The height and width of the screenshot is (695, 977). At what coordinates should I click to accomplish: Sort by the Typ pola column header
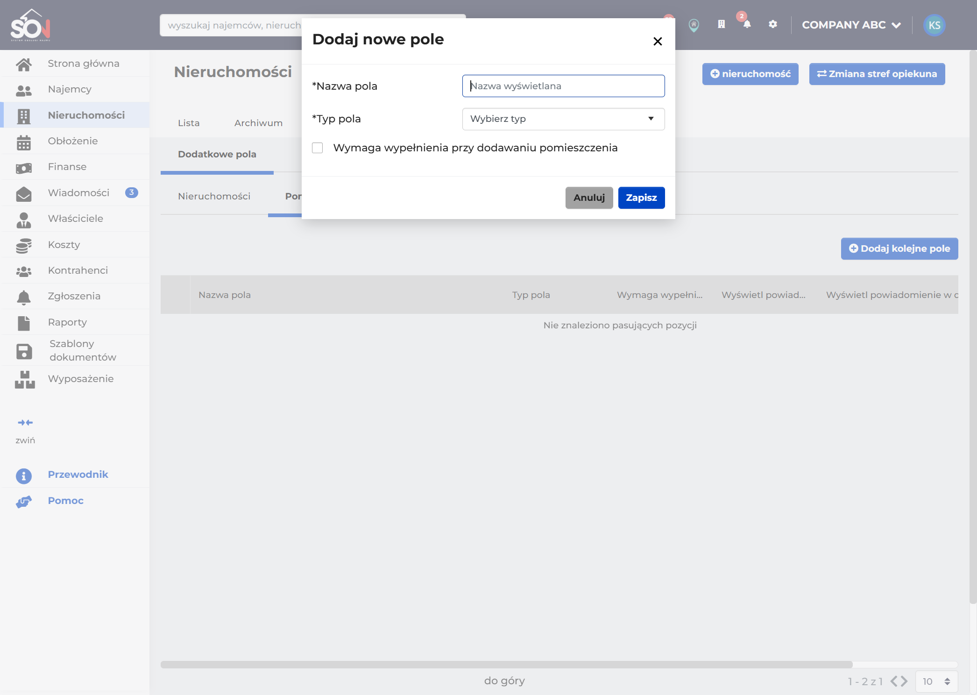pos(531,295)
